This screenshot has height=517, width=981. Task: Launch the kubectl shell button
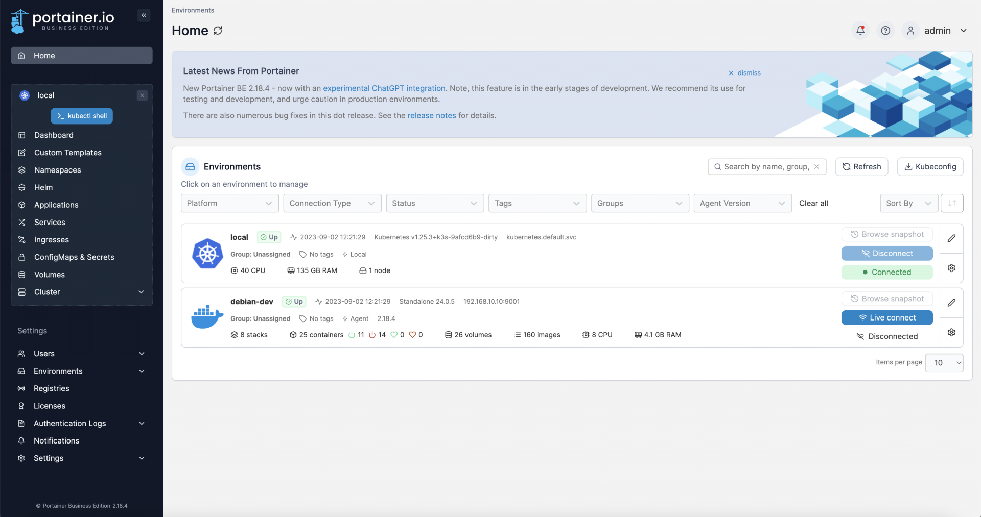point(82,116)
